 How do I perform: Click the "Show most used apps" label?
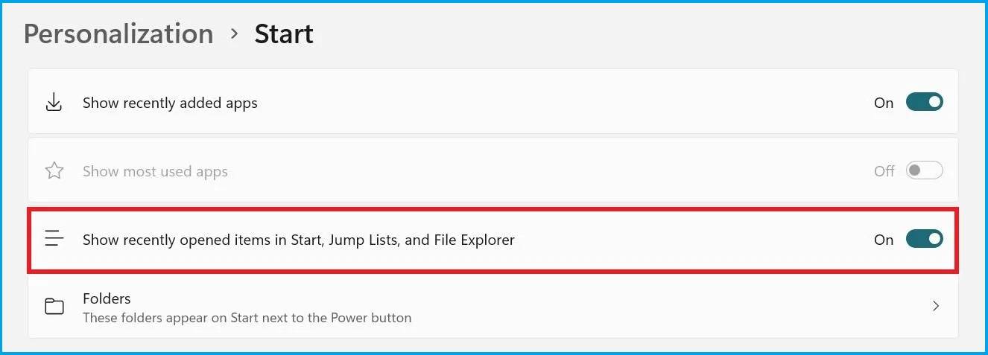click(155, 171)
